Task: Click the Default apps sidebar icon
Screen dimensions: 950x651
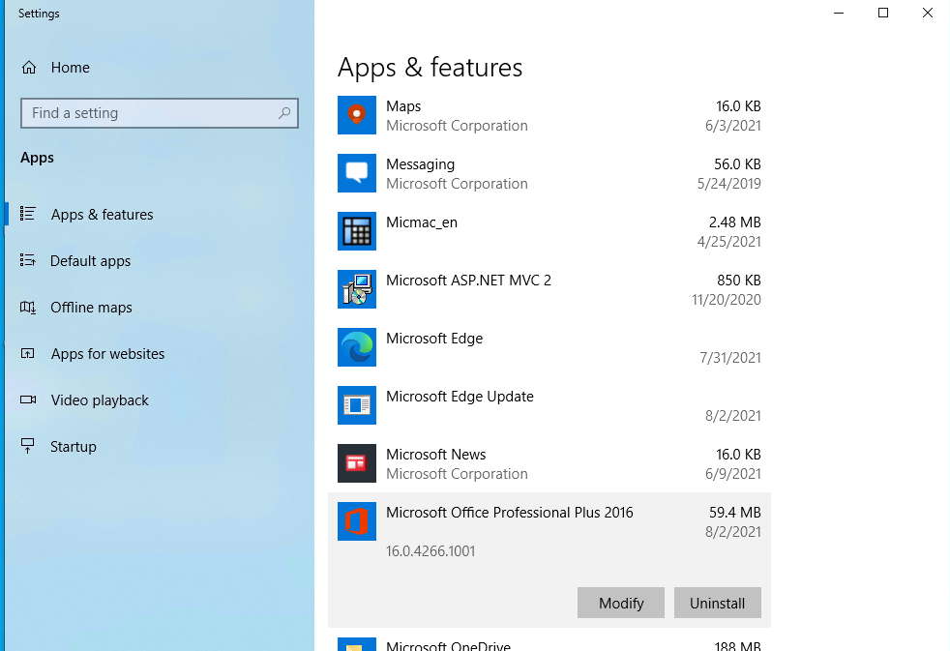Action: click(x=30, y=260)
